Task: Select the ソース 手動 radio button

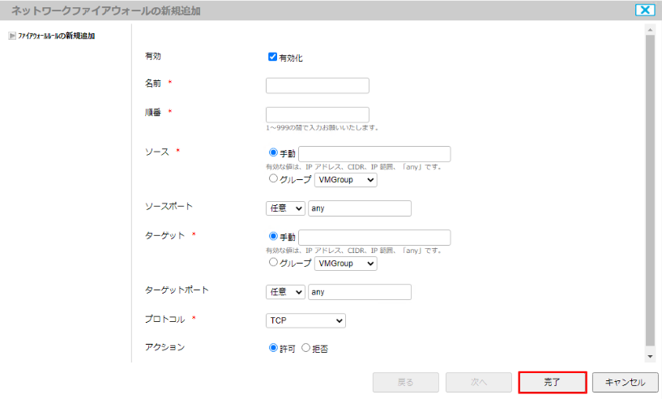Action: [x=272, y=152]
